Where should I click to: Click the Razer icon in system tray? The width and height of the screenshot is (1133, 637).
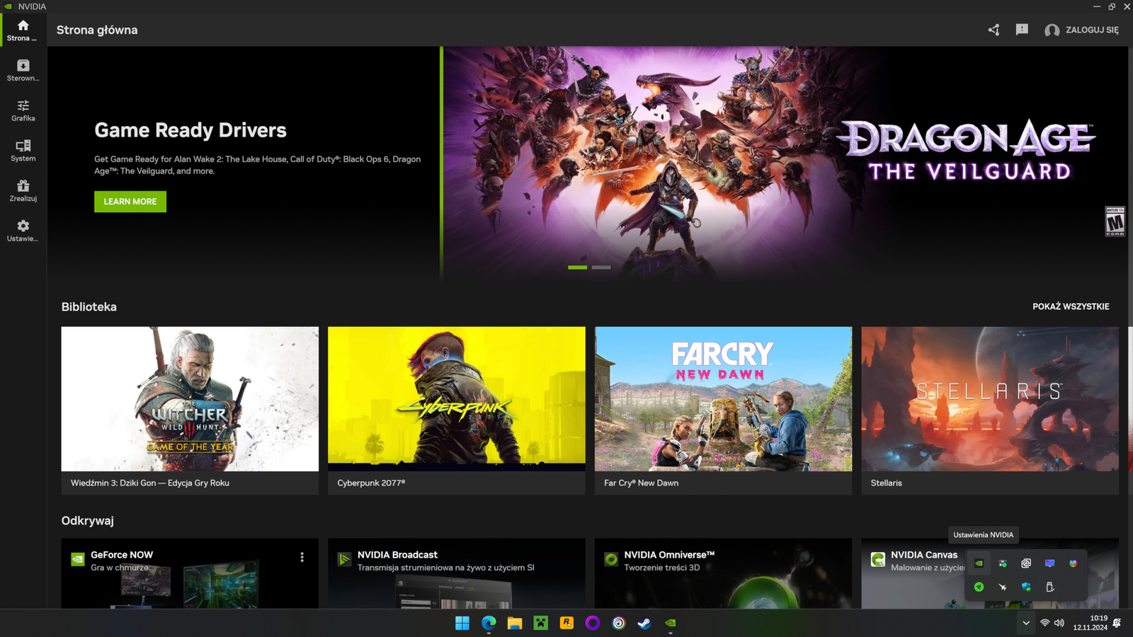click(979, 587)
